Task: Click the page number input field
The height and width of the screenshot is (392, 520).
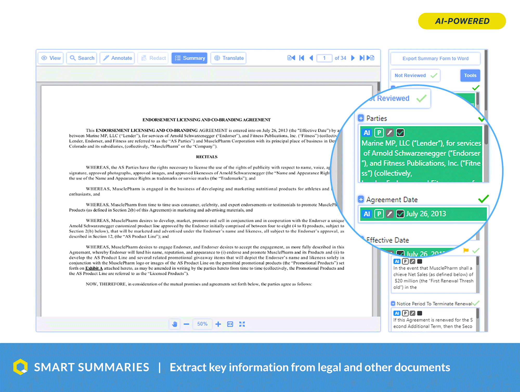Action: pos(324,58)
